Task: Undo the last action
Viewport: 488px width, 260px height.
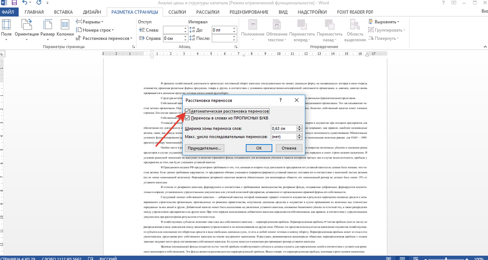Action: (26, 3)
